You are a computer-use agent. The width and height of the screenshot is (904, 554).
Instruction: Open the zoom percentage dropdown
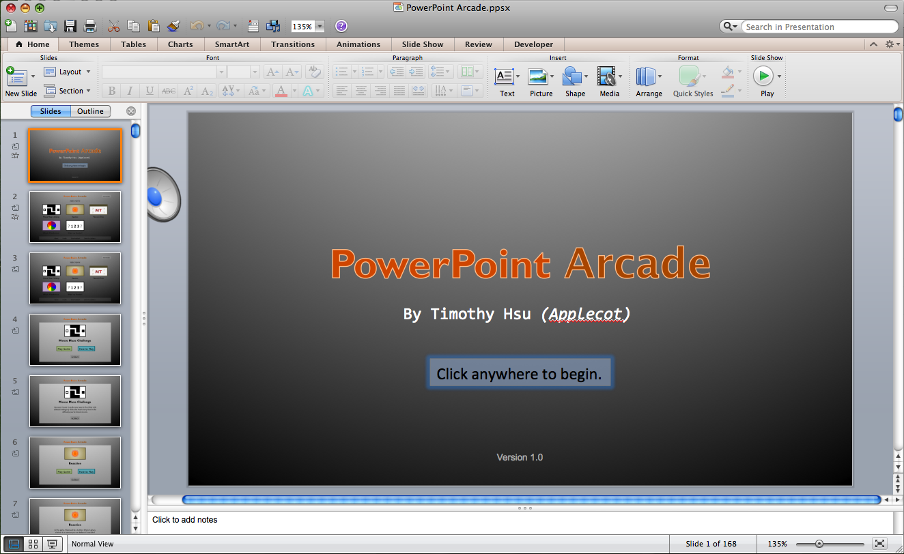pyautogui.click(x=320, y=27)
